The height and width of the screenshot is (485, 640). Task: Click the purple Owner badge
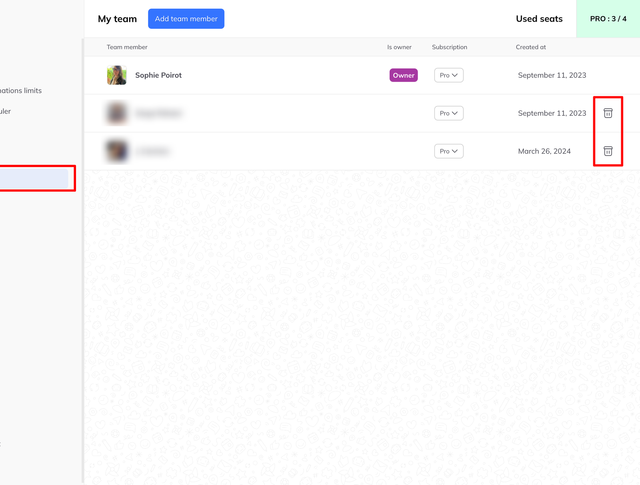(x=404, y=75)
